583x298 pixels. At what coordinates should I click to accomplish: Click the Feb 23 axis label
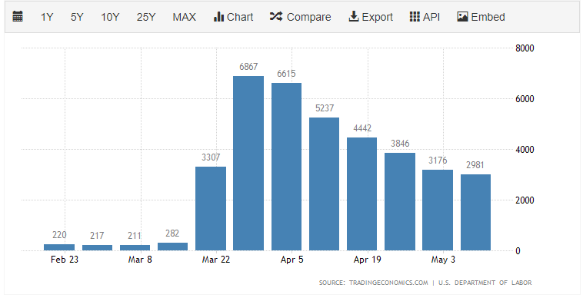[65, 260]
